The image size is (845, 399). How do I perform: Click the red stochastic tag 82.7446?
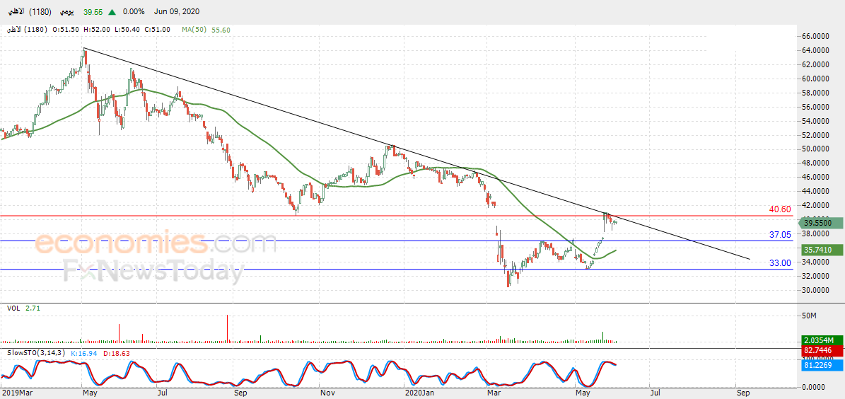click(x=819, y=350)
